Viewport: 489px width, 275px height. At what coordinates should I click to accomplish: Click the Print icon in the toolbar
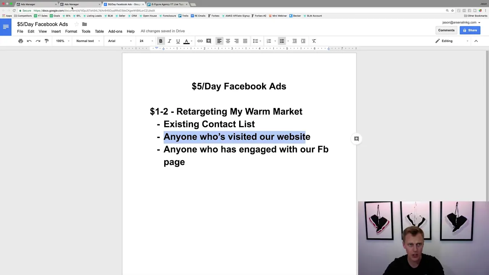pyautogui.click(x=21, y=41)
